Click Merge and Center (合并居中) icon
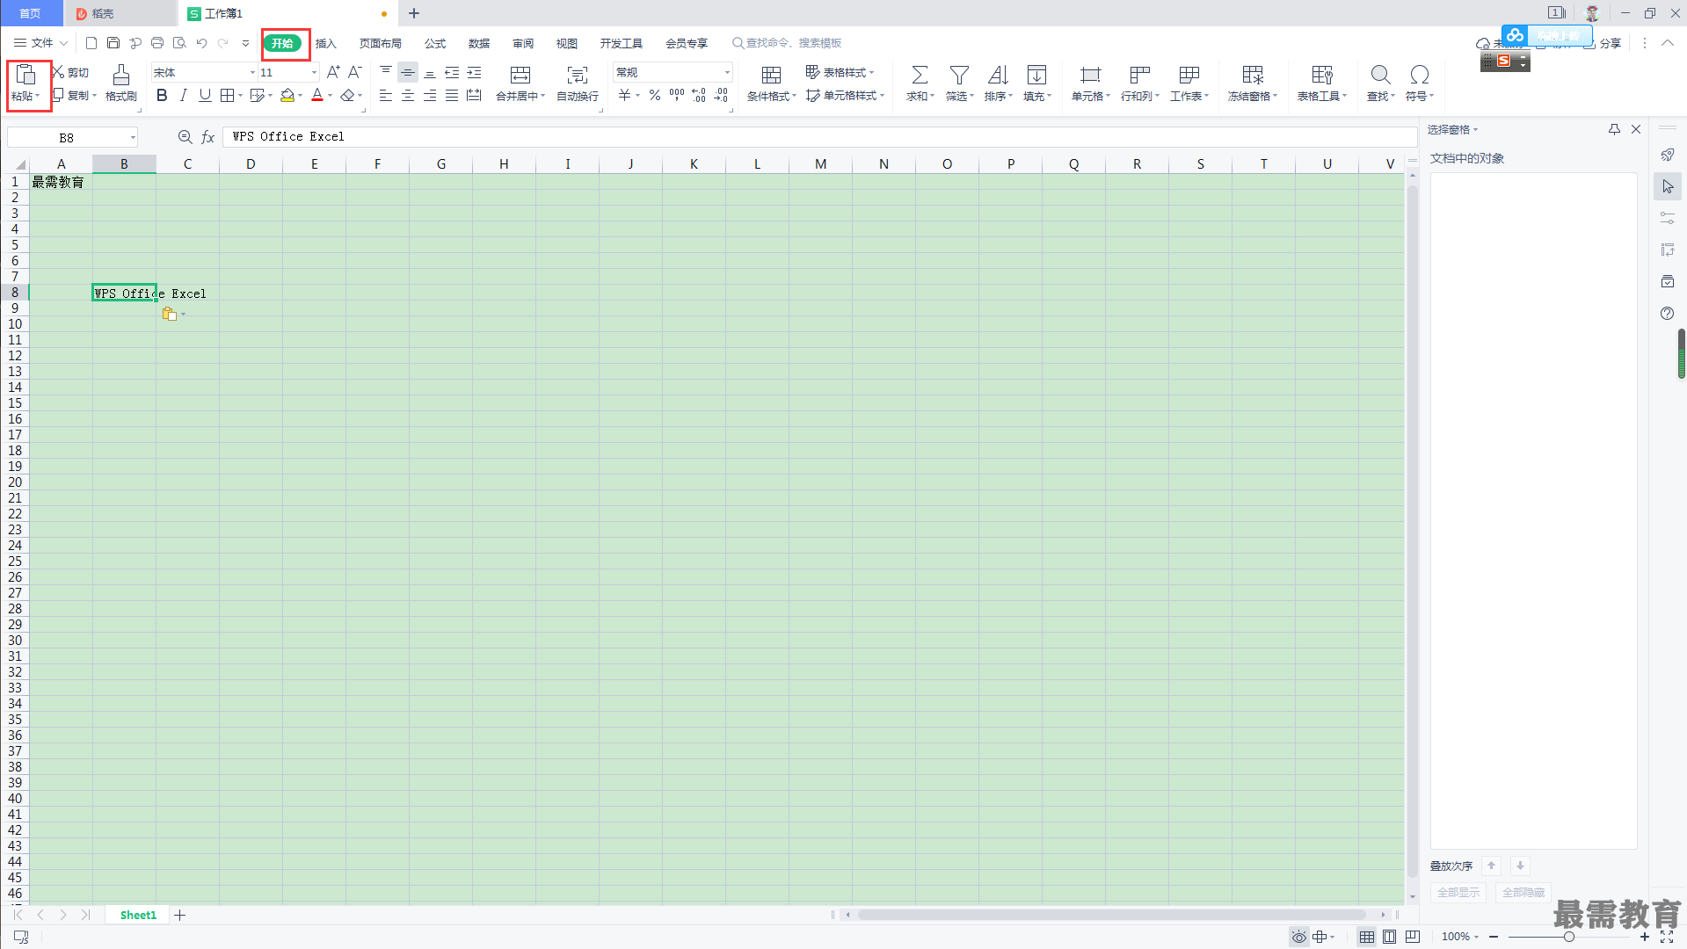 coord(520,76)
